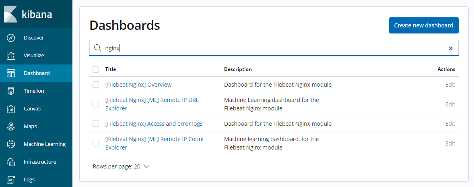The height and width of the screenshot is (187, 474).
Task: Open Remote IP Count Explorer dashboard
Action: tap(155, 143)
